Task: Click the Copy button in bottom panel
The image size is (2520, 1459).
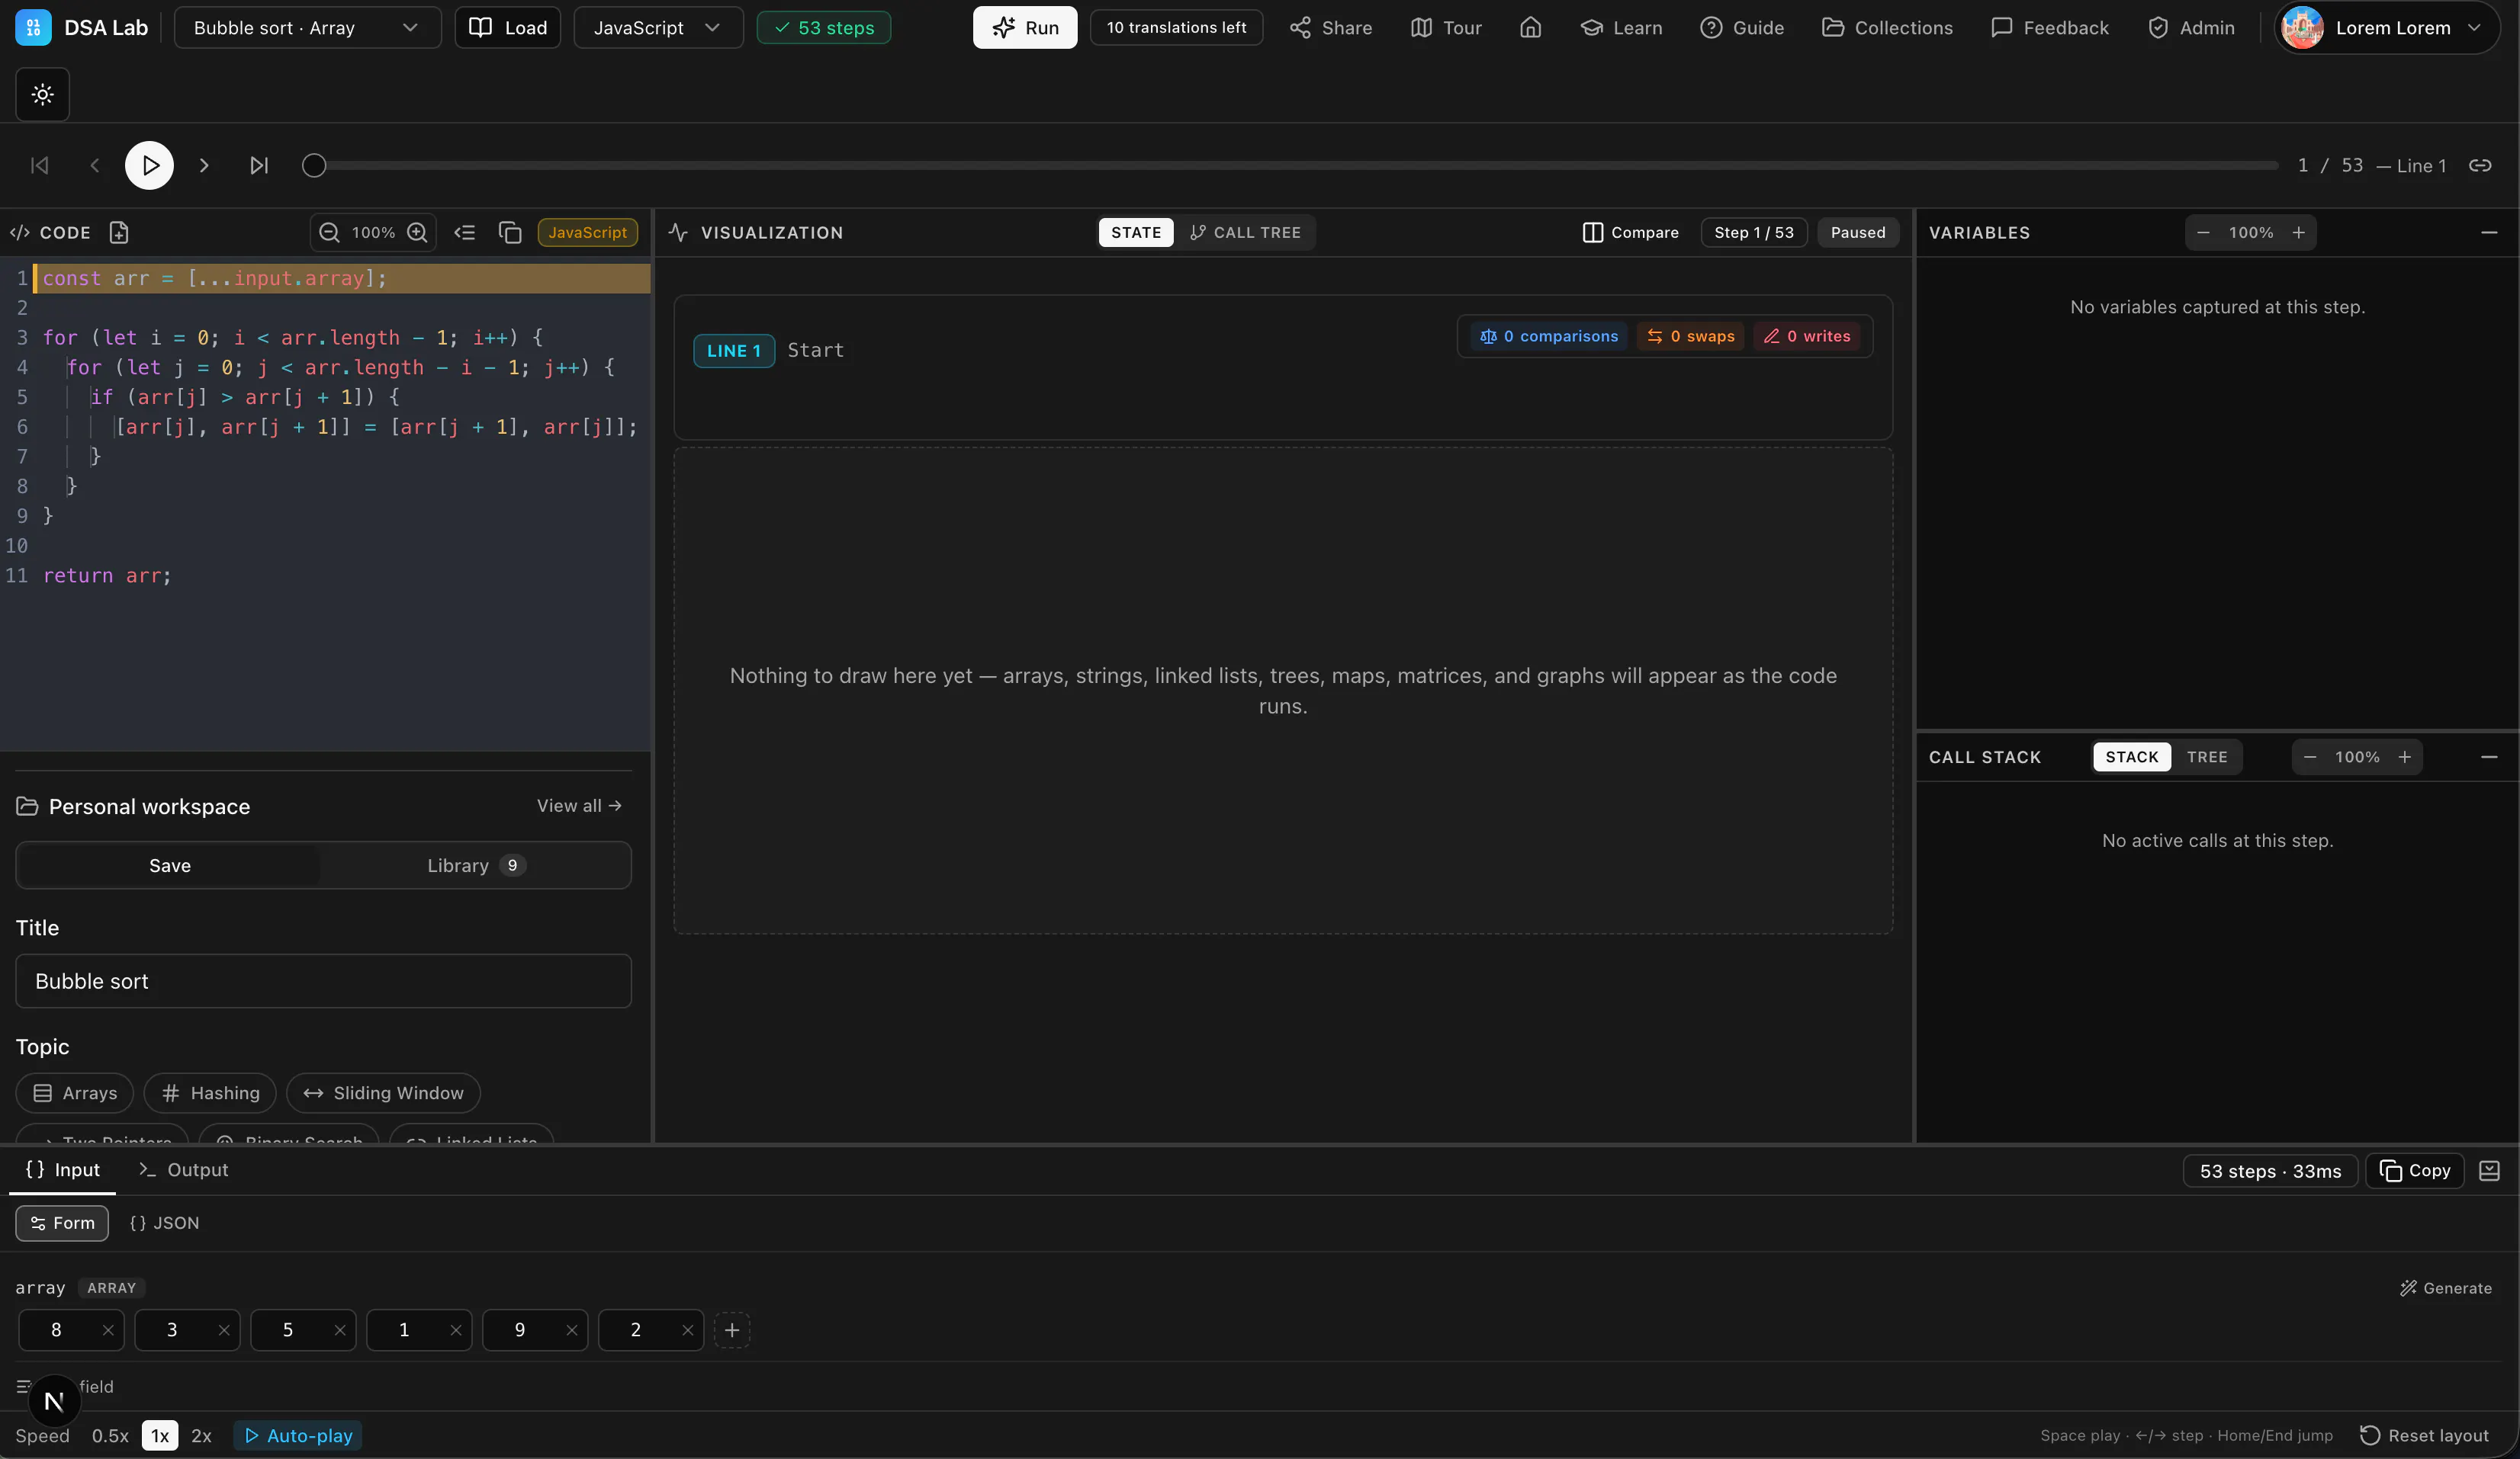Action: click(x=2415, y=1171)
